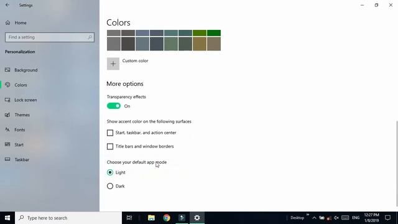Enable accent on Title bars and window borders
The image size is (398, 224).
[110, 147]
